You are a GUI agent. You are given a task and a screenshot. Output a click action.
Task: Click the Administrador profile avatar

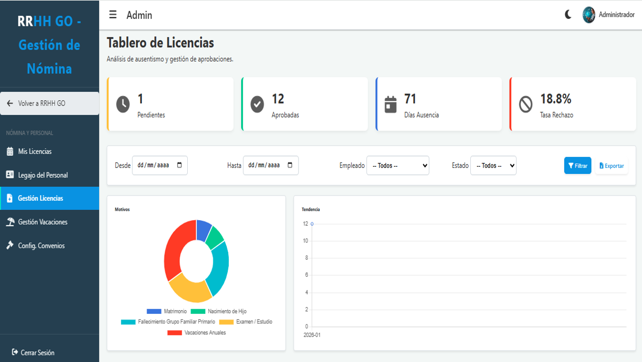(x=589, y=15)
